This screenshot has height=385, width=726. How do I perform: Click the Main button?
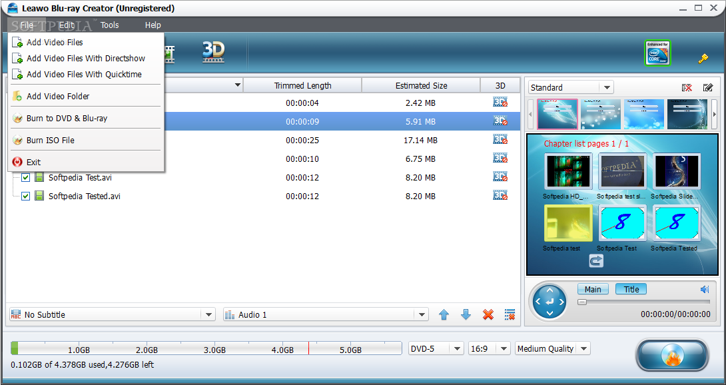[x=593, y=290]
